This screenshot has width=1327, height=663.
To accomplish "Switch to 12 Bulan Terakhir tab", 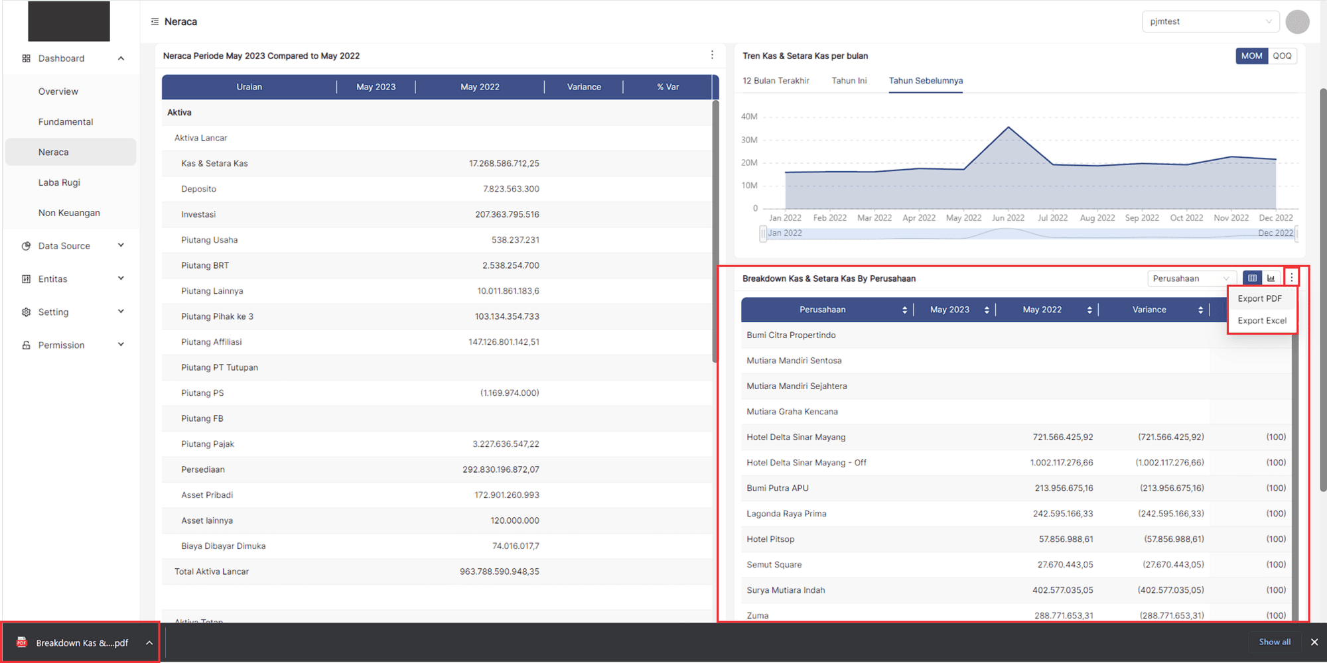I will 776,81.
